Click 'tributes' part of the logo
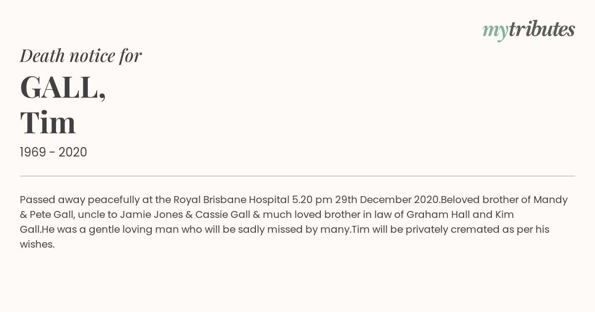Screen dimensions: 595x312 (542, 29)
